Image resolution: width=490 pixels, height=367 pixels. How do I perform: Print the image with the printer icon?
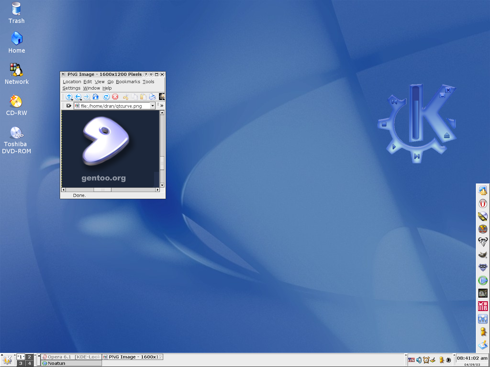click(152, 97)
